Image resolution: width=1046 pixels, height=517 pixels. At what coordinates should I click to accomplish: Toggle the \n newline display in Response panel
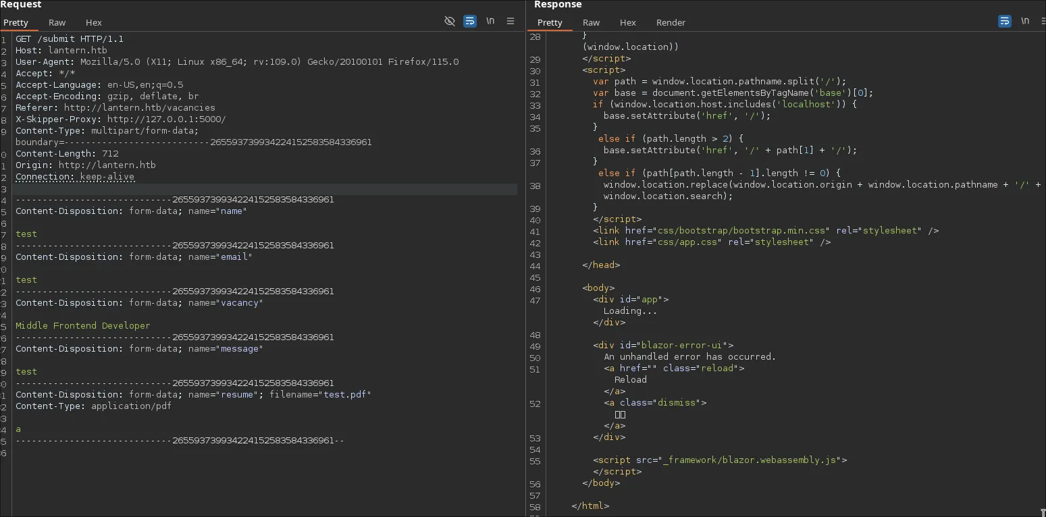[x=1025, y=21]
